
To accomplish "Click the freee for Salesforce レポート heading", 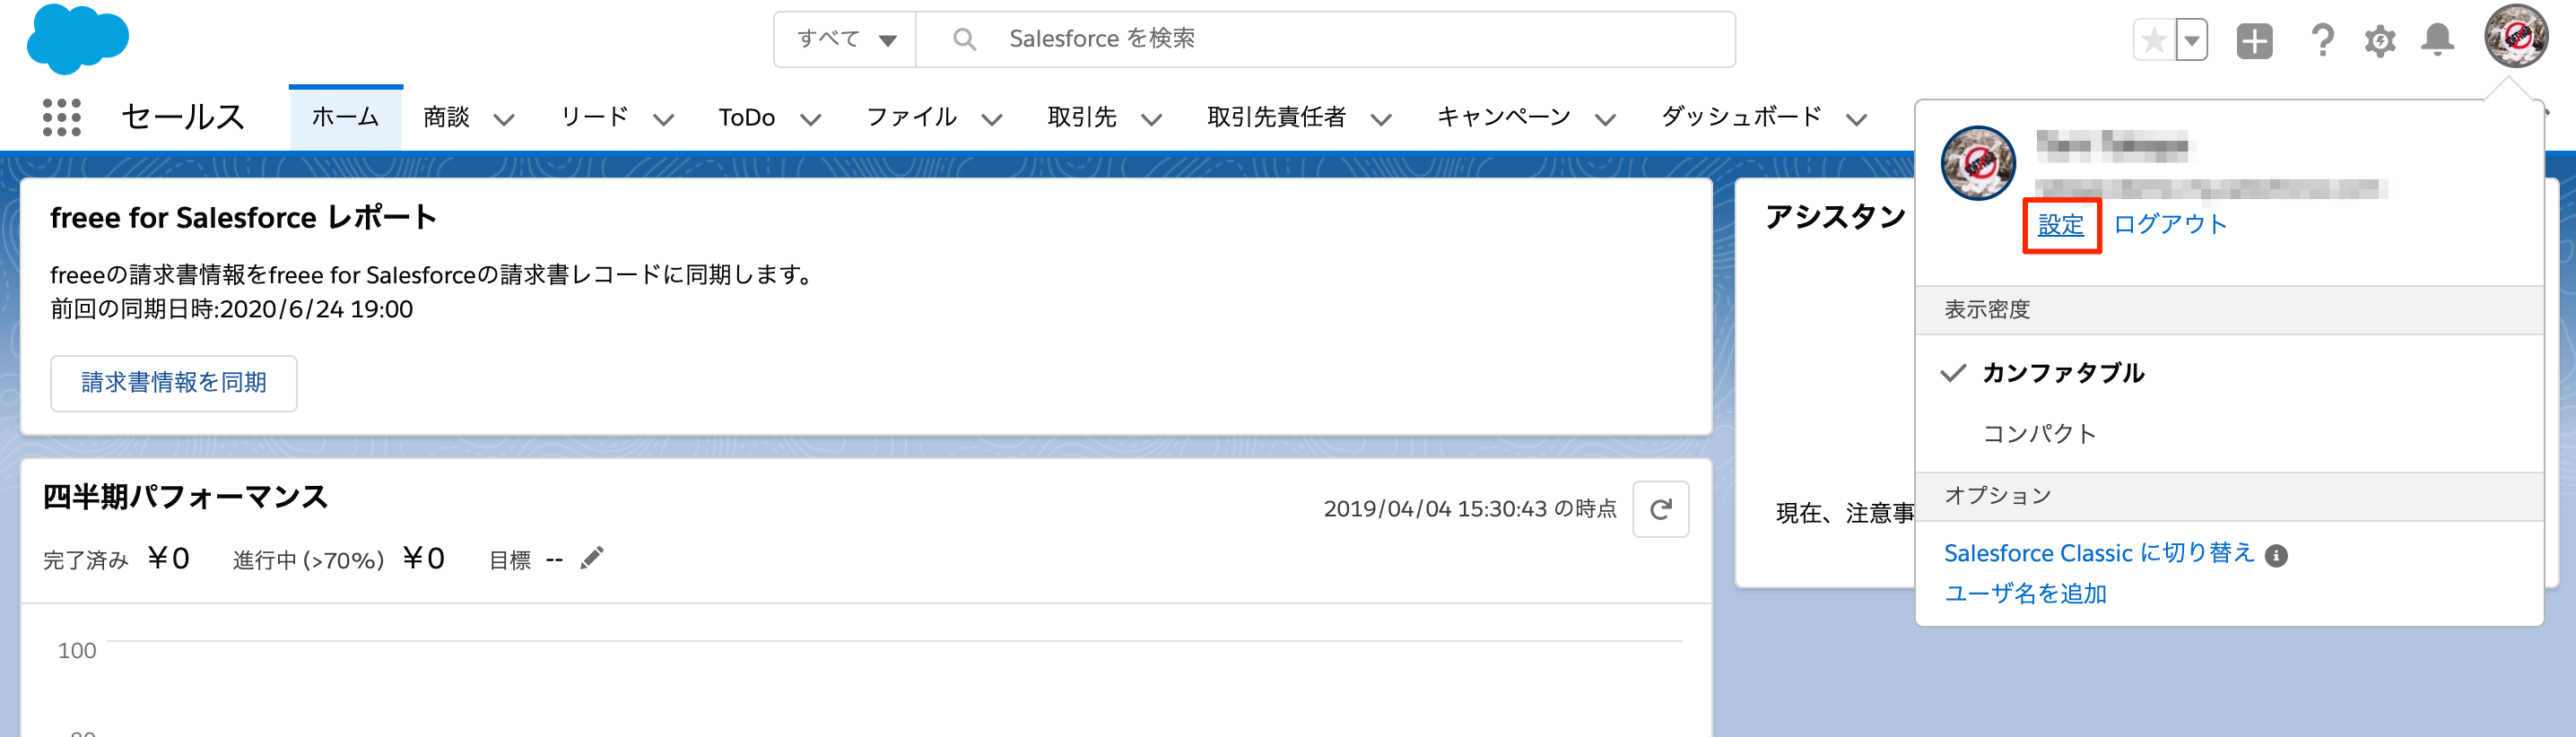I will tap(244, 218).
